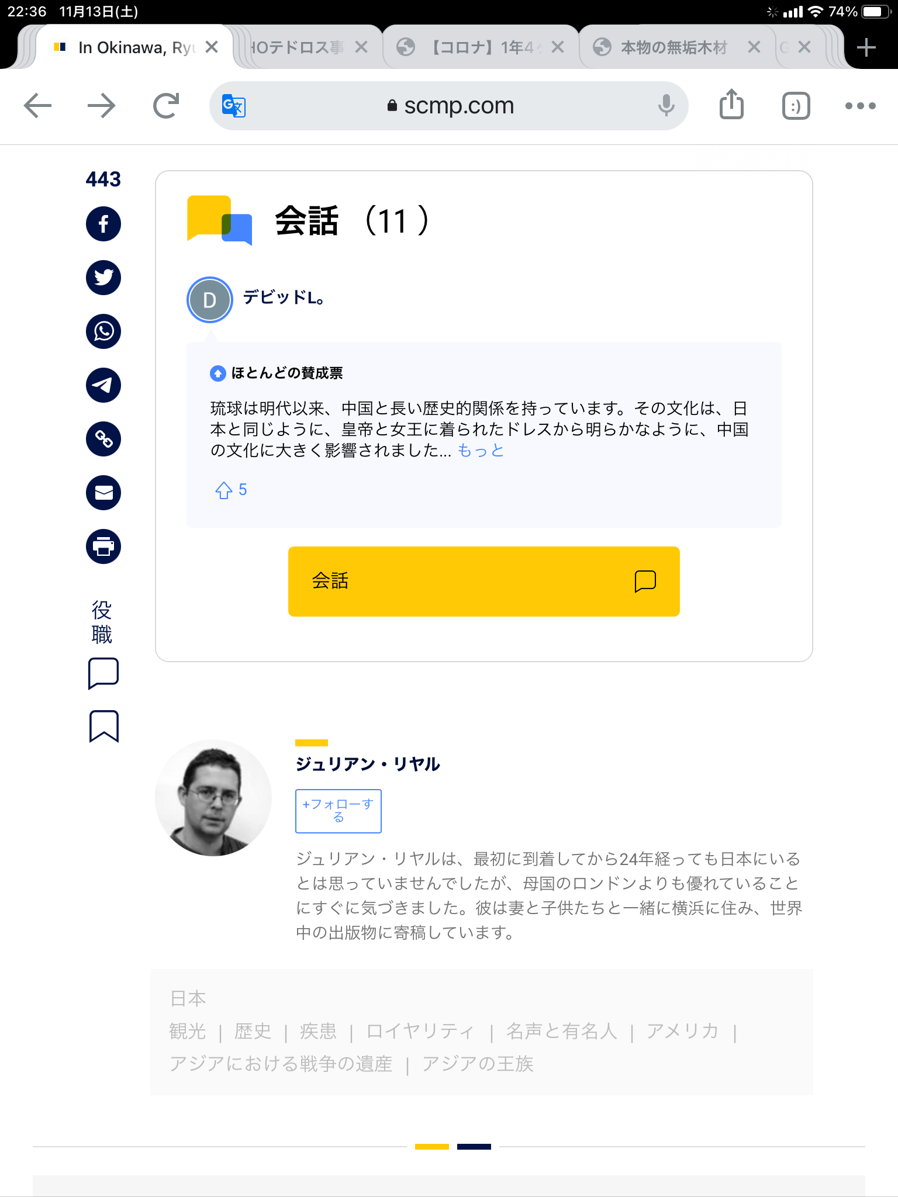Email the article using envelope icon

tap(103, 493)
